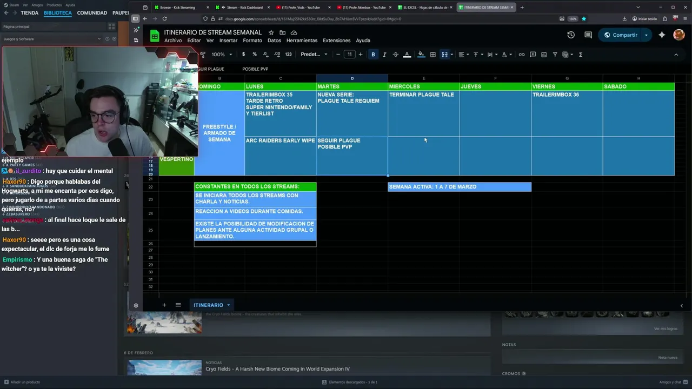
Task: Increase decimal places icon
Action: 277,55
